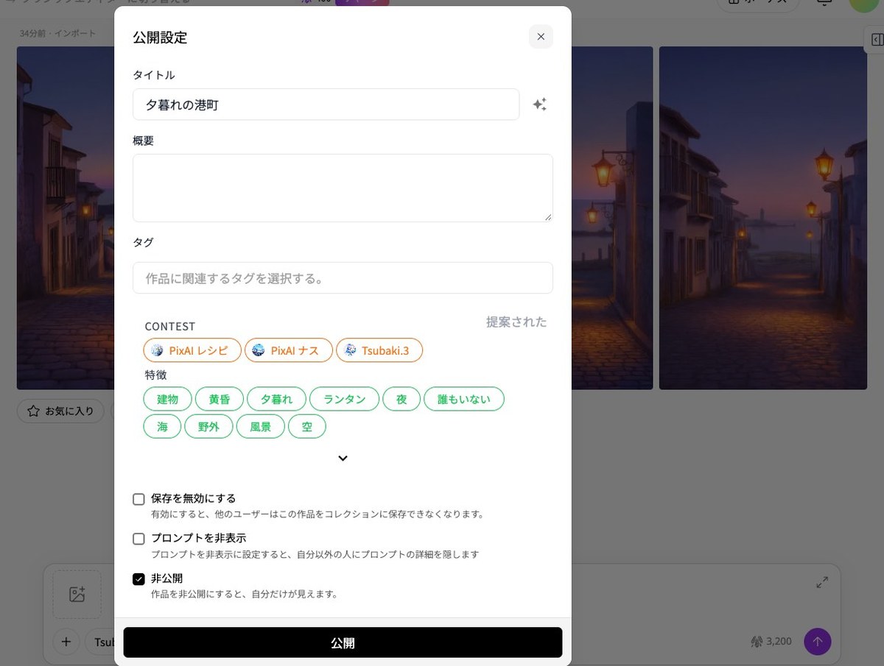This screenshot has width=884, height=666.
Task: Click the 3,200 credits indicator
Action: click(771, 642)
